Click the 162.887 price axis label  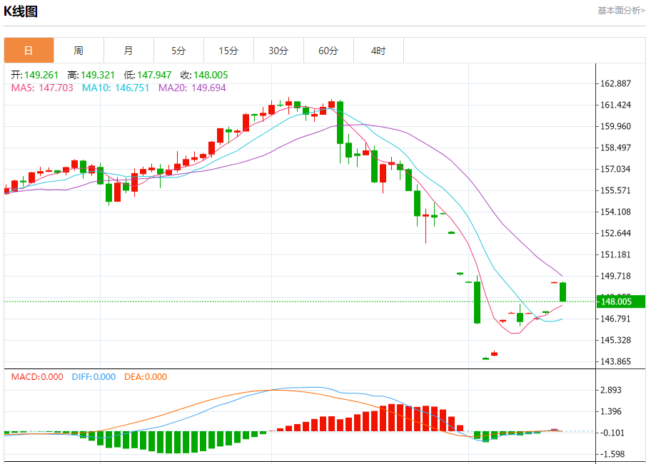pyautogui.click(x=616, y=84)
